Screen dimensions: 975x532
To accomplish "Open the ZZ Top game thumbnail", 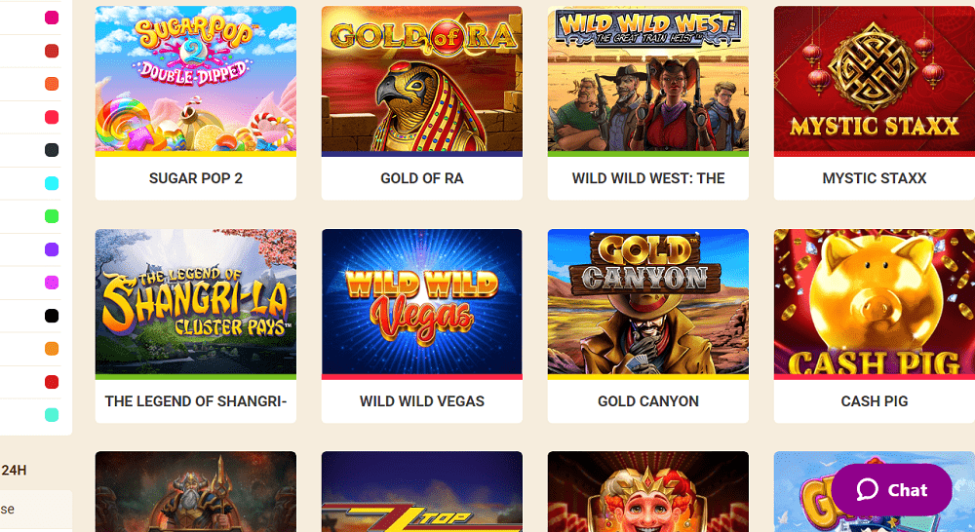I will coord(421,492).
